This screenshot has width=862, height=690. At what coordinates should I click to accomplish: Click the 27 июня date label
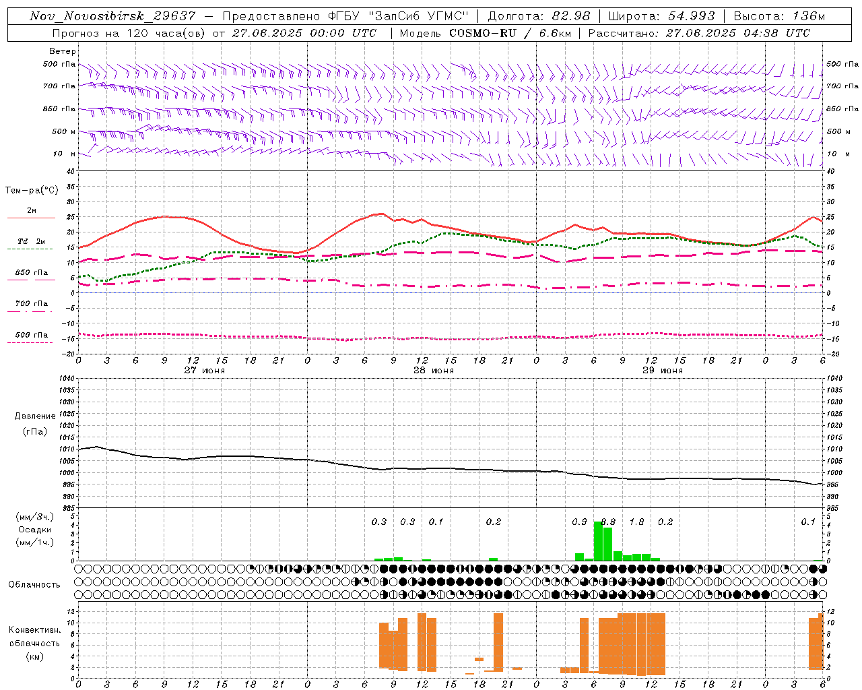tap(205, 371)
